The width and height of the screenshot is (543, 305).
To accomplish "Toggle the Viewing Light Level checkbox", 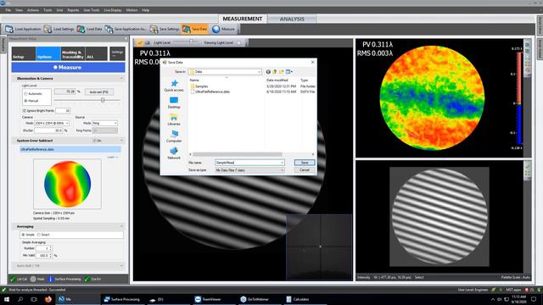I will click(x=239, y=42).
